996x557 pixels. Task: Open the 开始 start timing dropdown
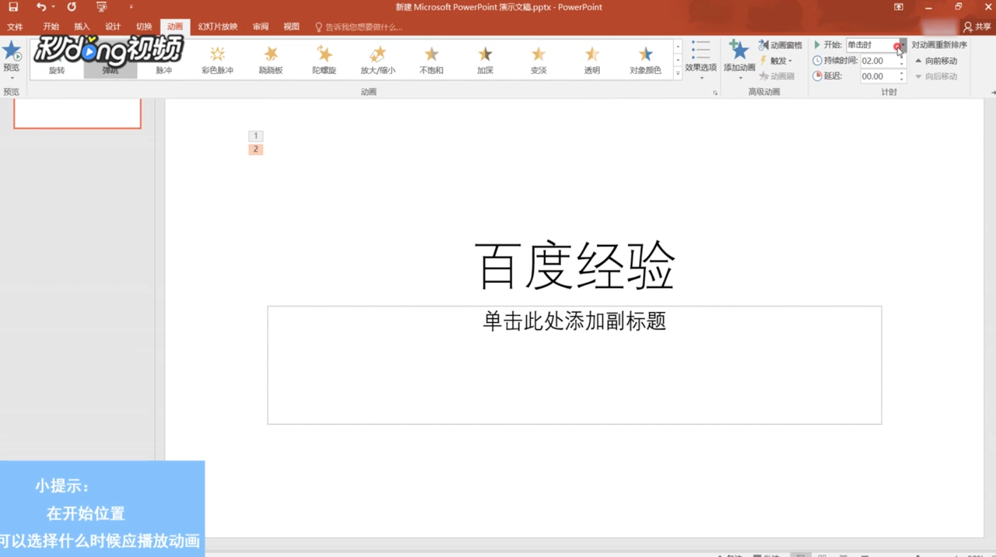click(902, 45)
